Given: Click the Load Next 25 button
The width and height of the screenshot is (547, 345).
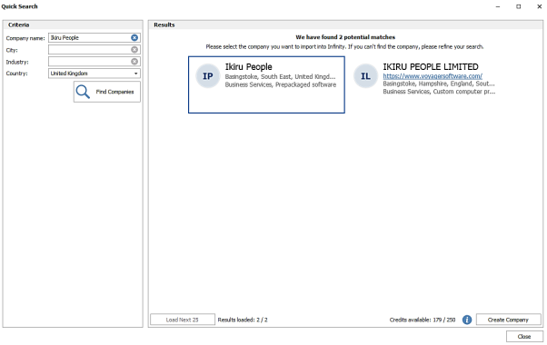Looking at the screenshot, I should click(x=183, y=320).
